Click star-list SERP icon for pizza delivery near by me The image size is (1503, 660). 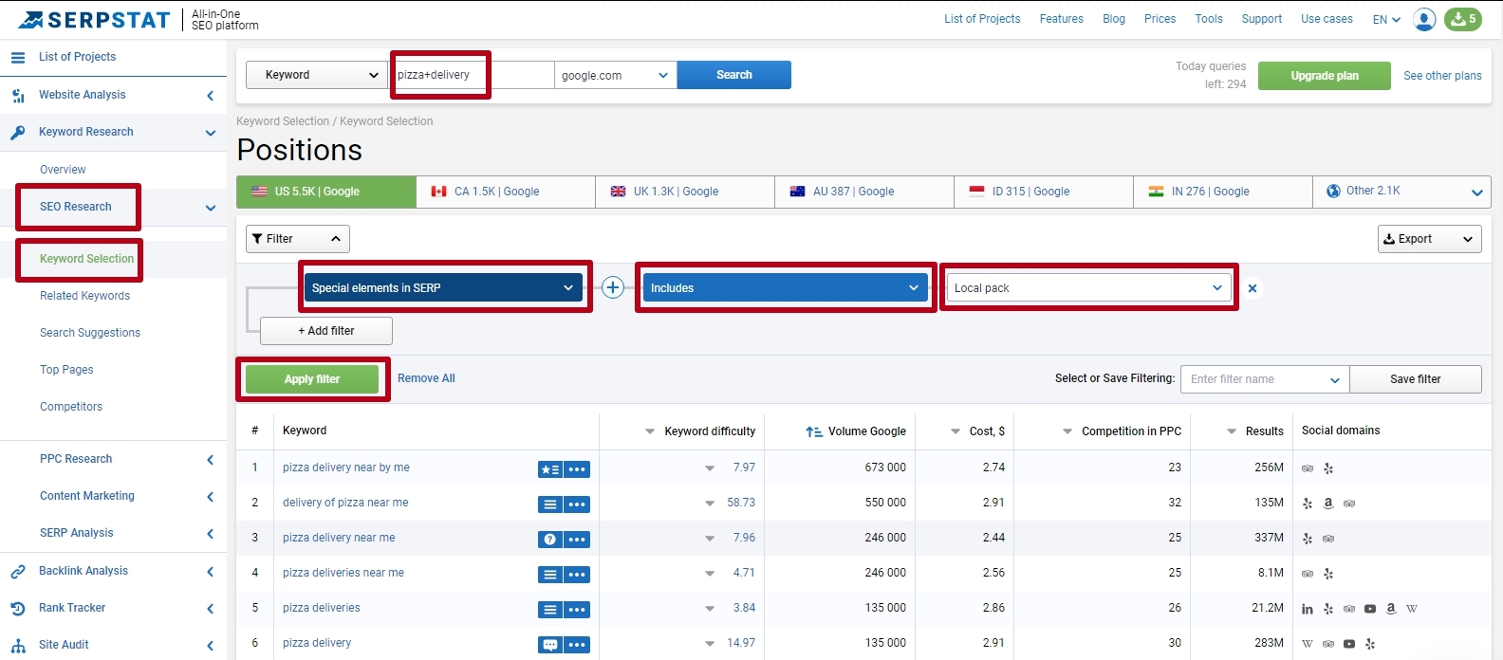click(x=550, y=469)
